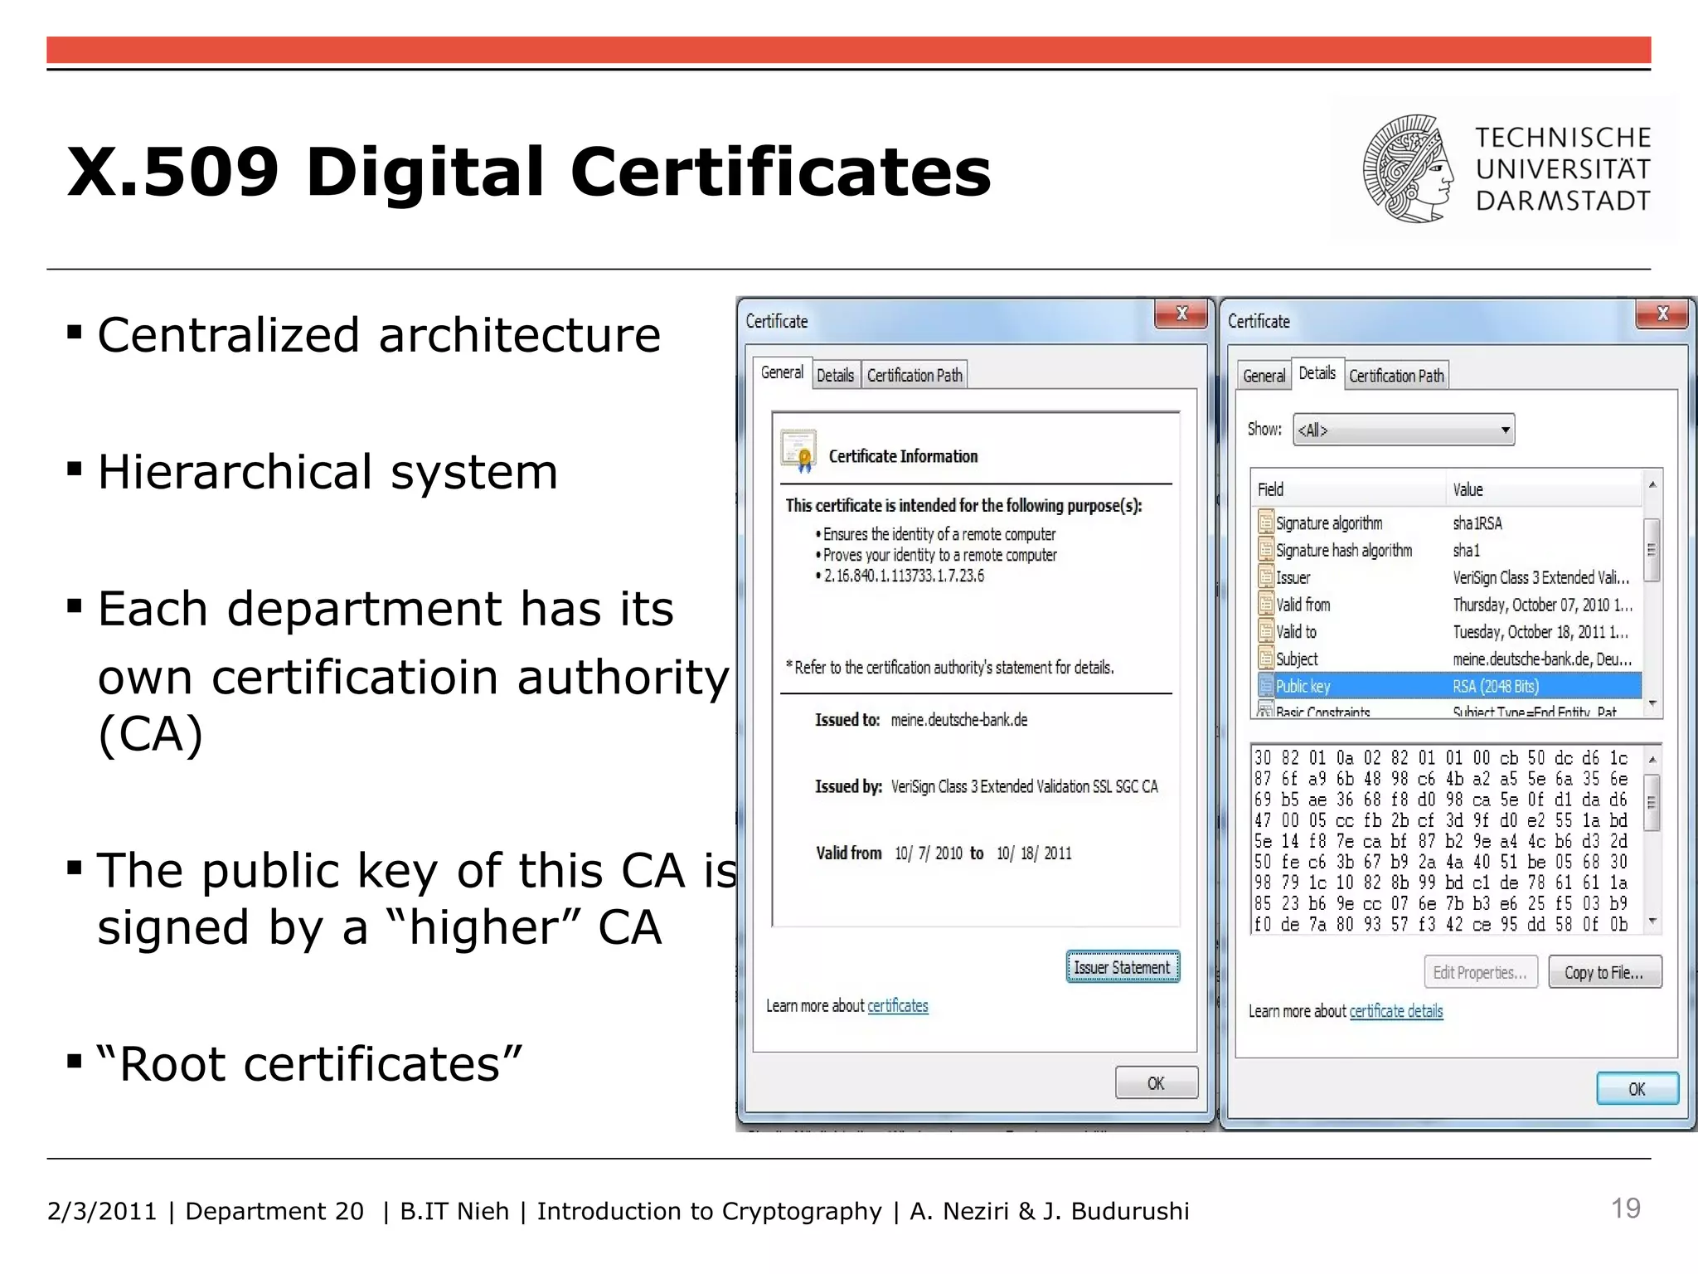Click the field list scrollbar thumb
The image size is (1698, 1274).
tap(1652, 550)
